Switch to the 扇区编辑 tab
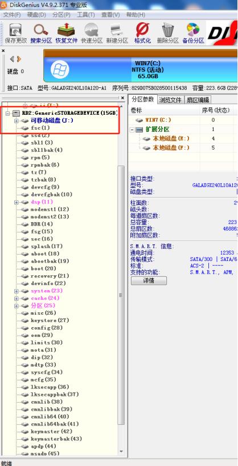 tap(198, 100)
